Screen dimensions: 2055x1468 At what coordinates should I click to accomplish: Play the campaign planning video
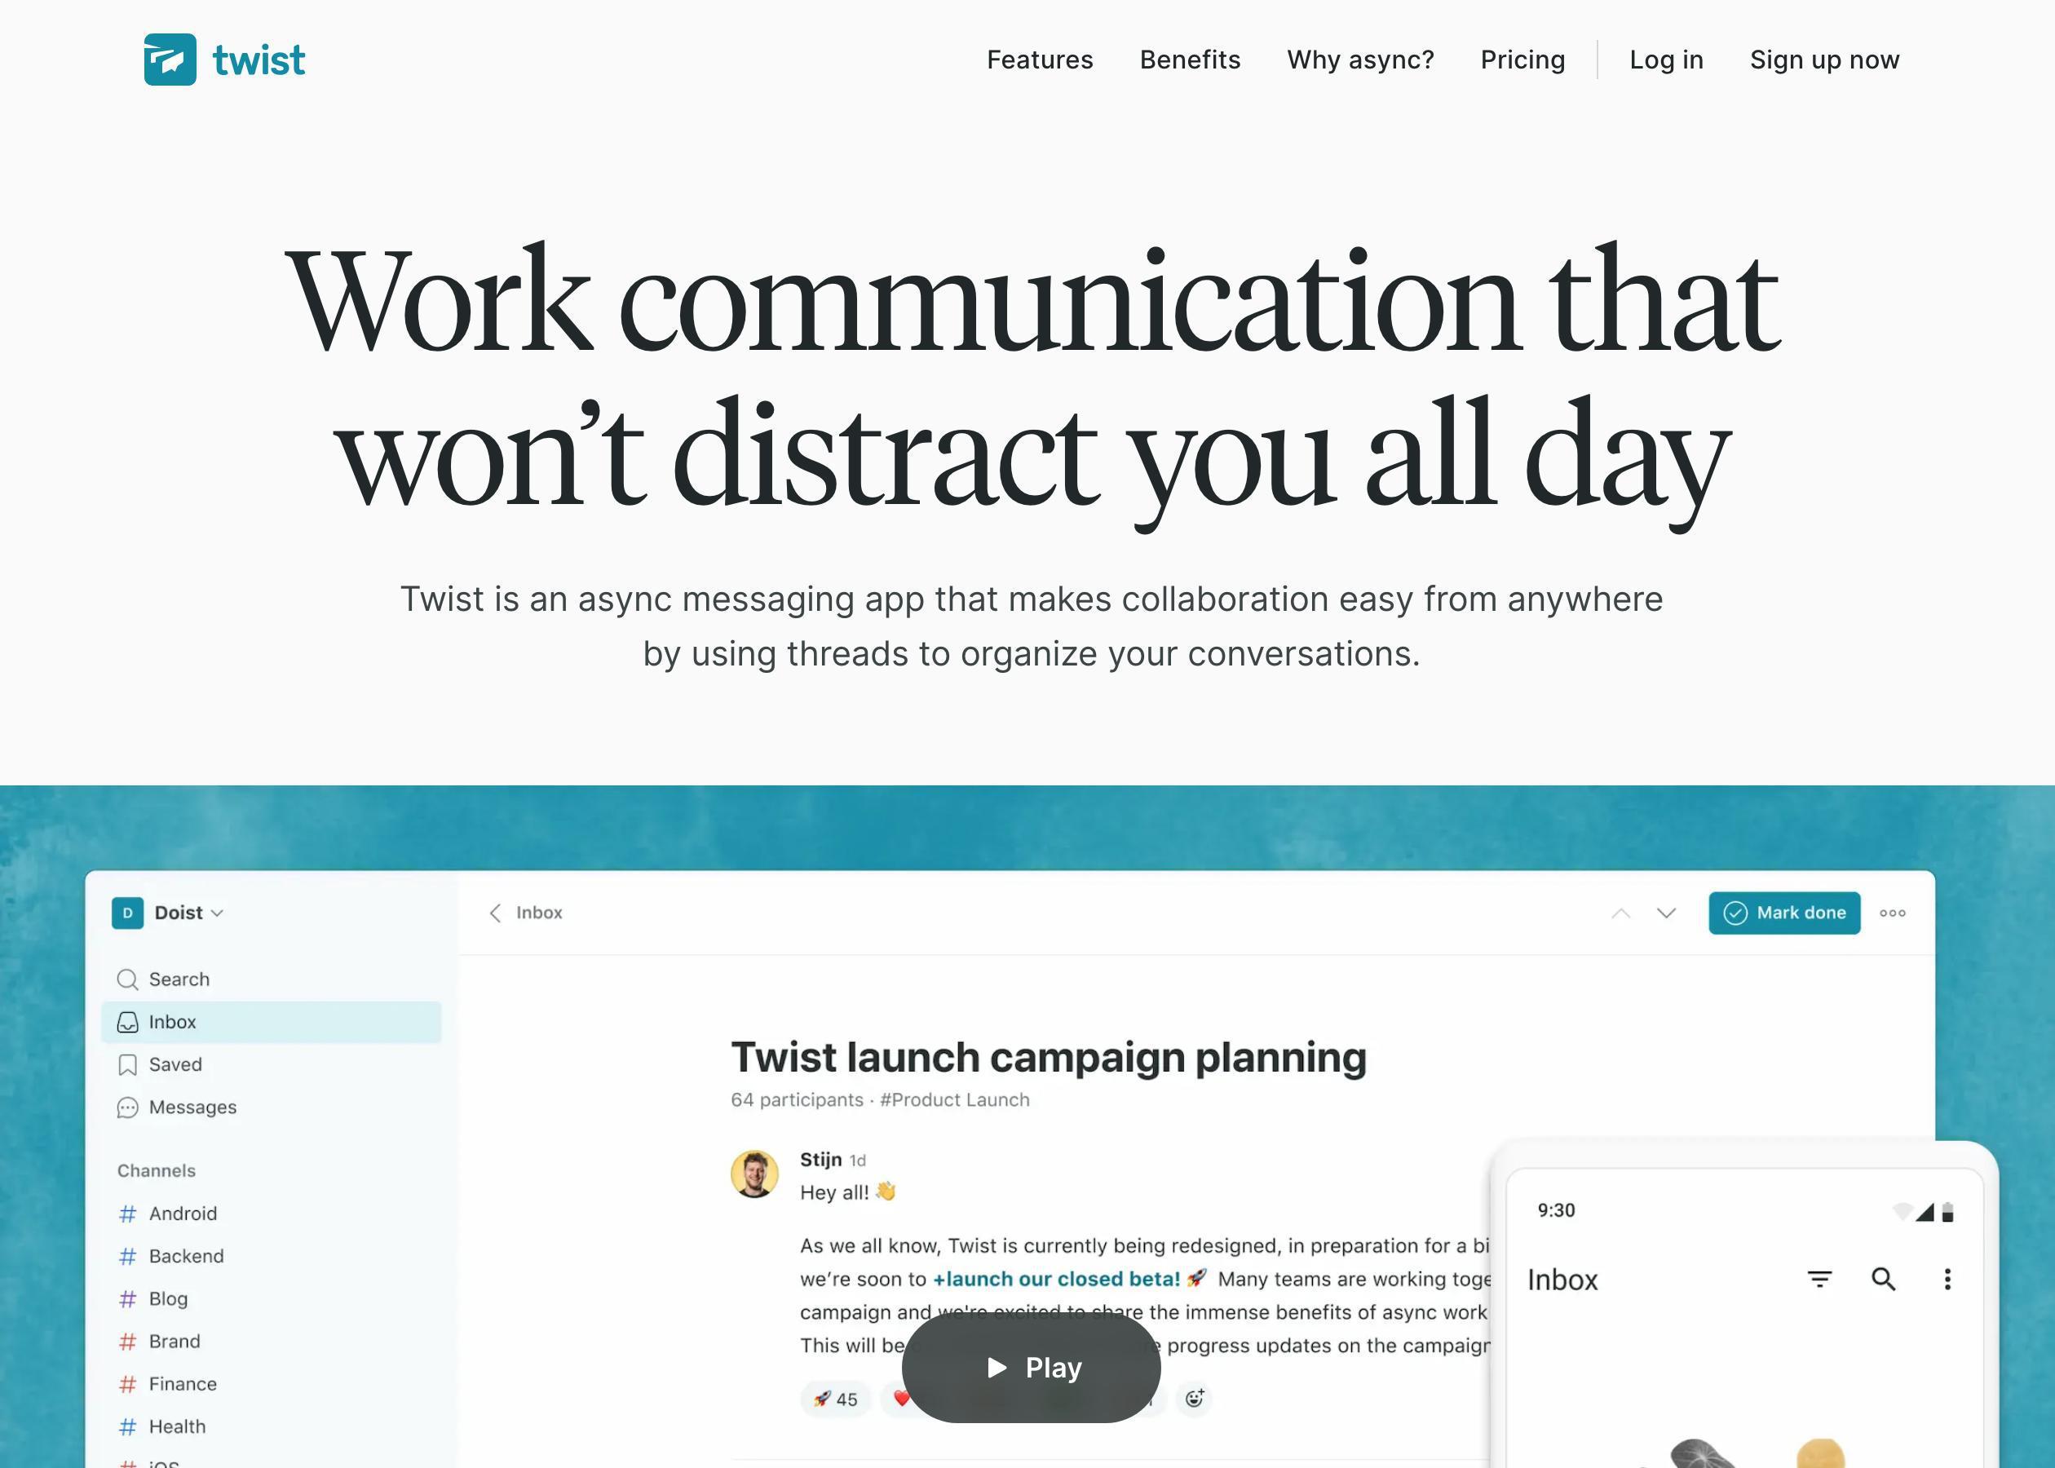[x=1029, y=1366]
